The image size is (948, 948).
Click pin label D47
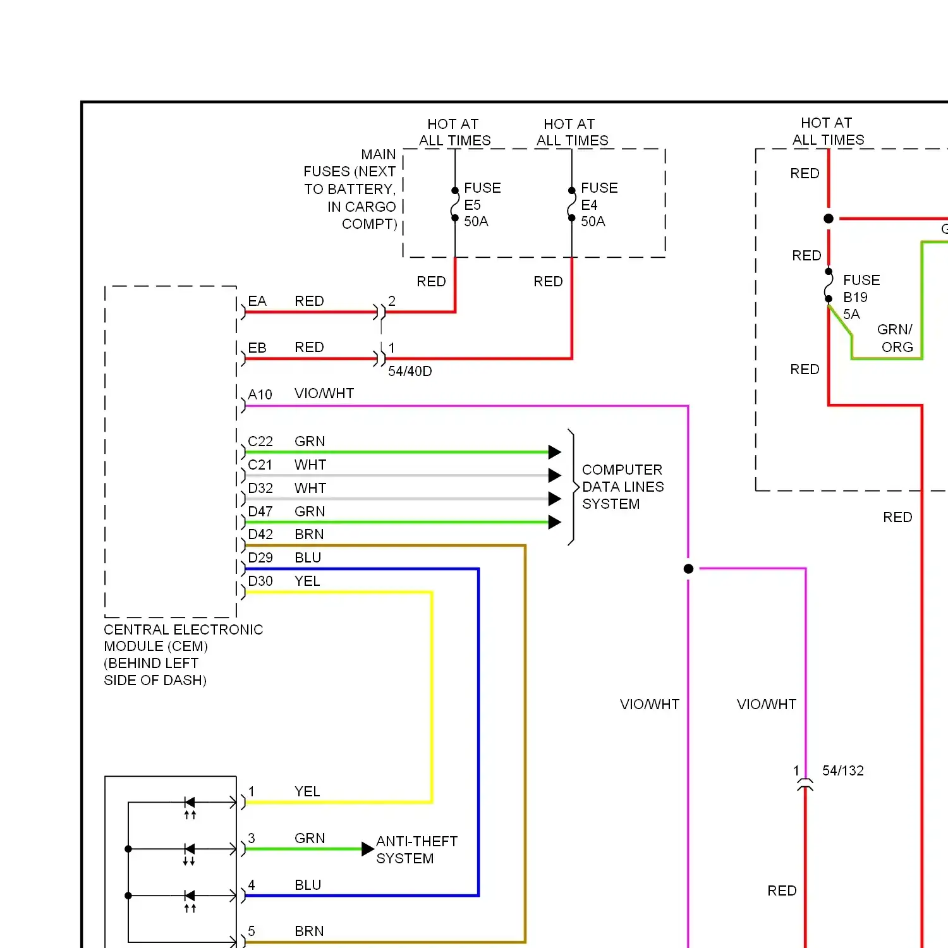[x=260, y=511]
